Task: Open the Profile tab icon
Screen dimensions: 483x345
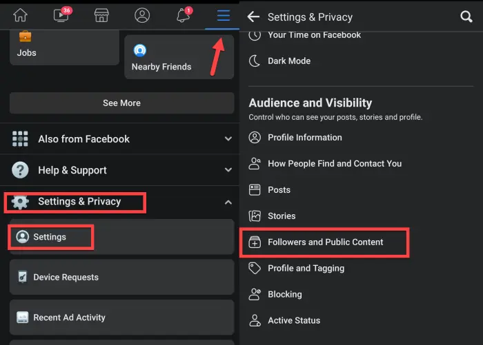Action: pos(142,15)
